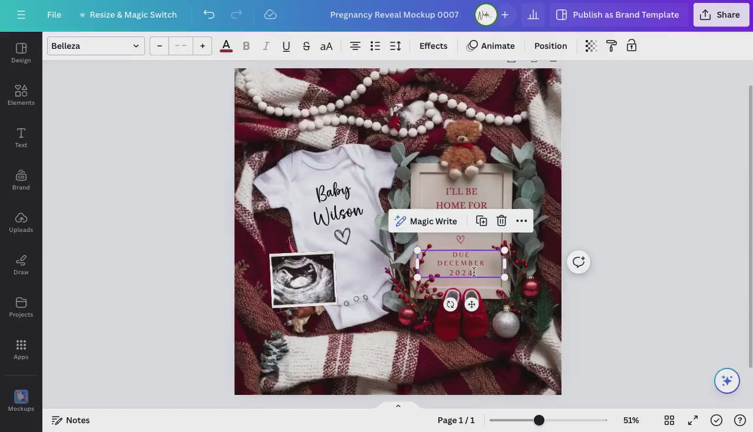Open the Mockups app in the sidebar
This screenshot has height=432, width=753.
pyautogui.click(x=21, y=400)
